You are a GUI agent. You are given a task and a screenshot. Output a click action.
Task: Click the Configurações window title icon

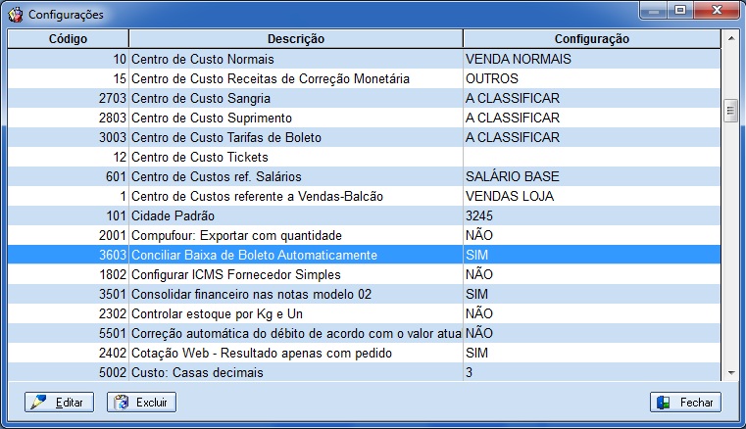(16, 15)
